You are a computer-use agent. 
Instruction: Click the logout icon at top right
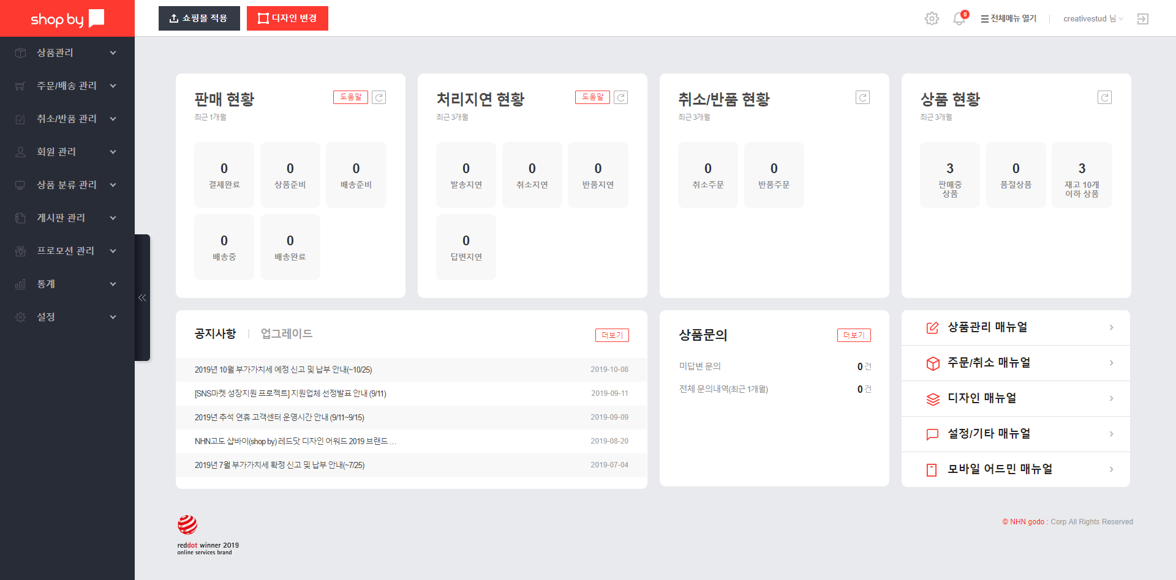[x=1143, y=18]
